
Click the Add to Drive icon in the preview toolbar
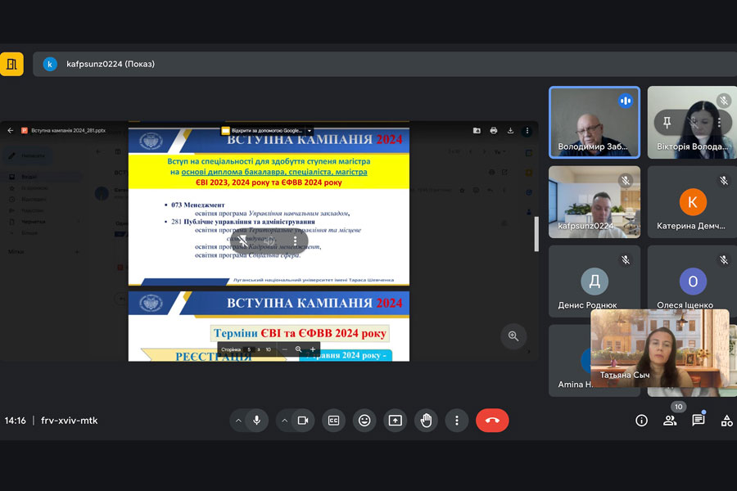click(477, 131)
